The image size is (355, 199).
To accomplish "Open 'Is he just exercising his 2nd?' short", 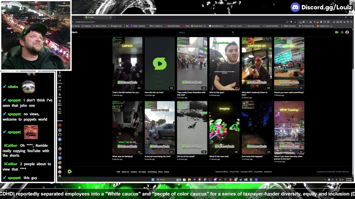I will tap(160, 127).
